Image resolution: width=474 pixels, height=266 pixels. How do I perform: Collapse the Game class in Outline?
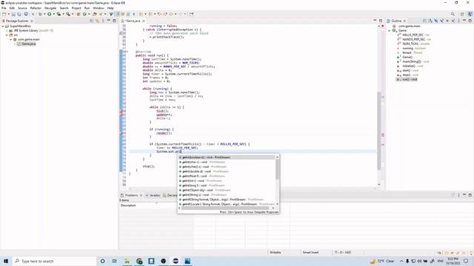point(390,30)
